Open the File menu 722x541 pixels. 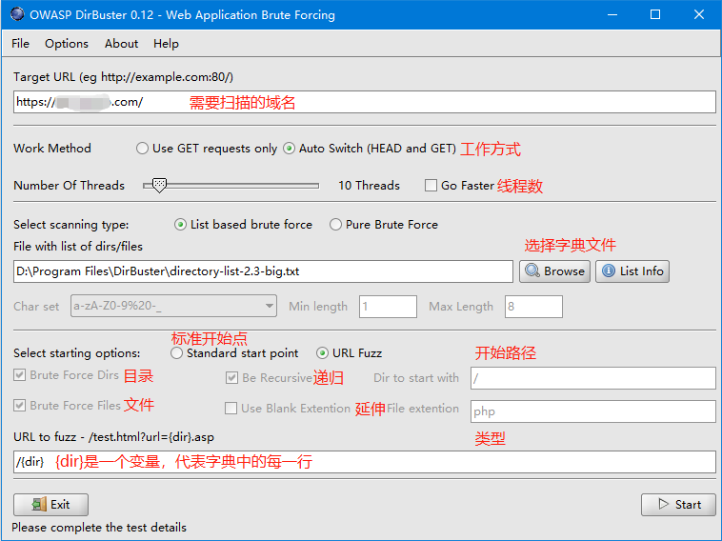click(21, 44)
